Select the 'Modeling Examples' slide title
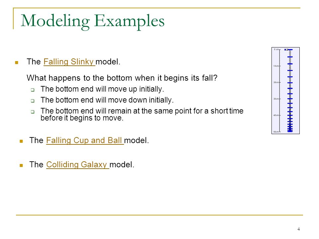The height and width of the screenshot is (239, 319). point(93,21)
